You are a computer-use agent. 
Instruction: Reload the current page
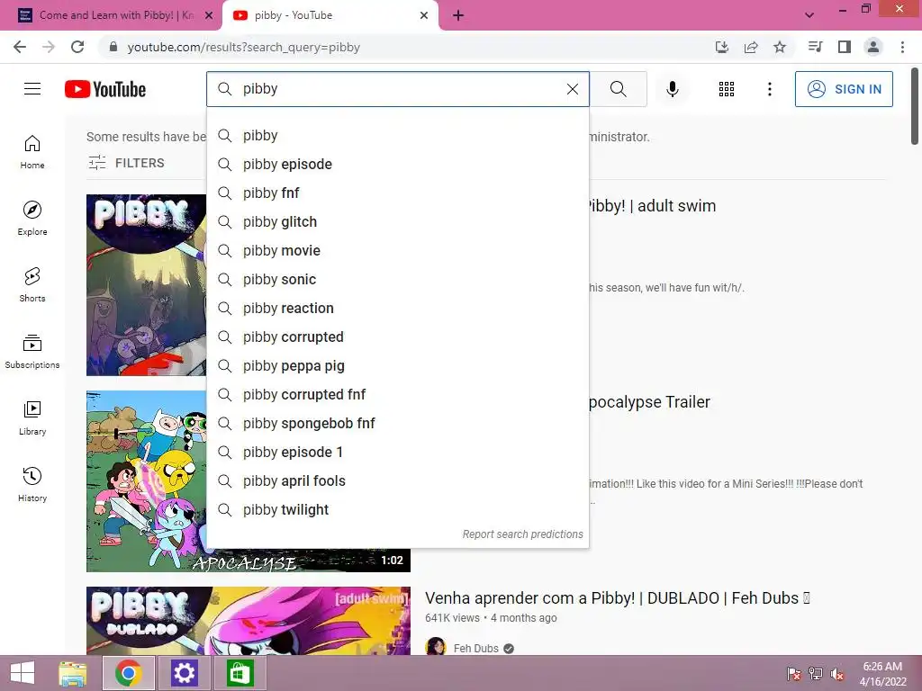[77, 47]
